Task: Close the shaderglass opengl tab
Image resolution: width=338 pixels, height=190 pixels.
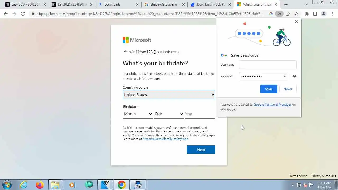Action: pyautogui.click(x=183, y=4)
